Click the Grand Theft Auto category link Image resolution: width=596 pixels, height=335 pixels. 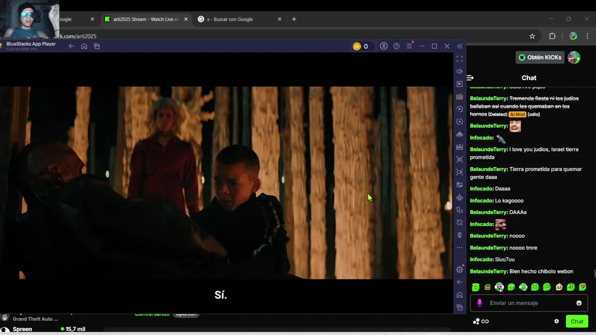[x=35, y=319]
